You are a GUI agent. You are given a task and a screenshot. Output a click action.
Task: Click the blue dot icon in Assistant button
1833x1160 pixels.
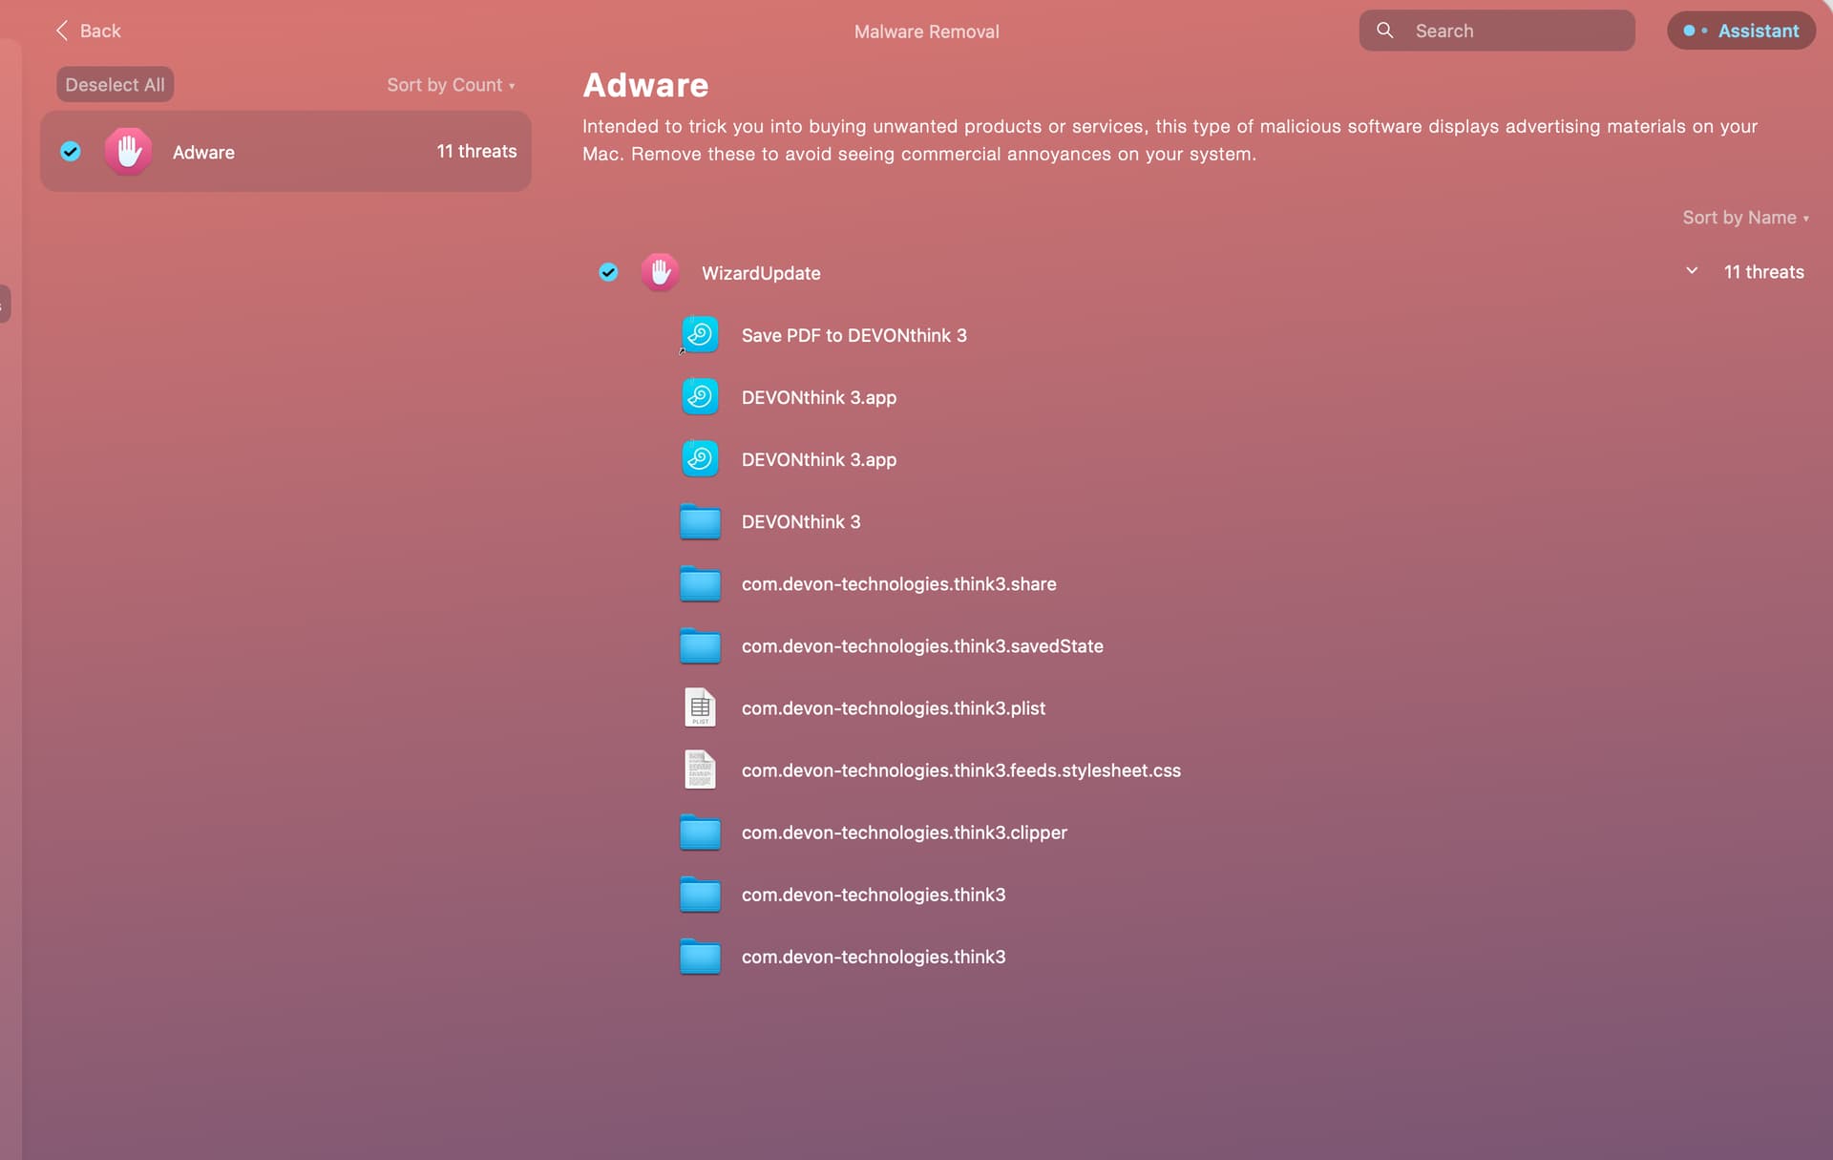tap(1689, 31)
